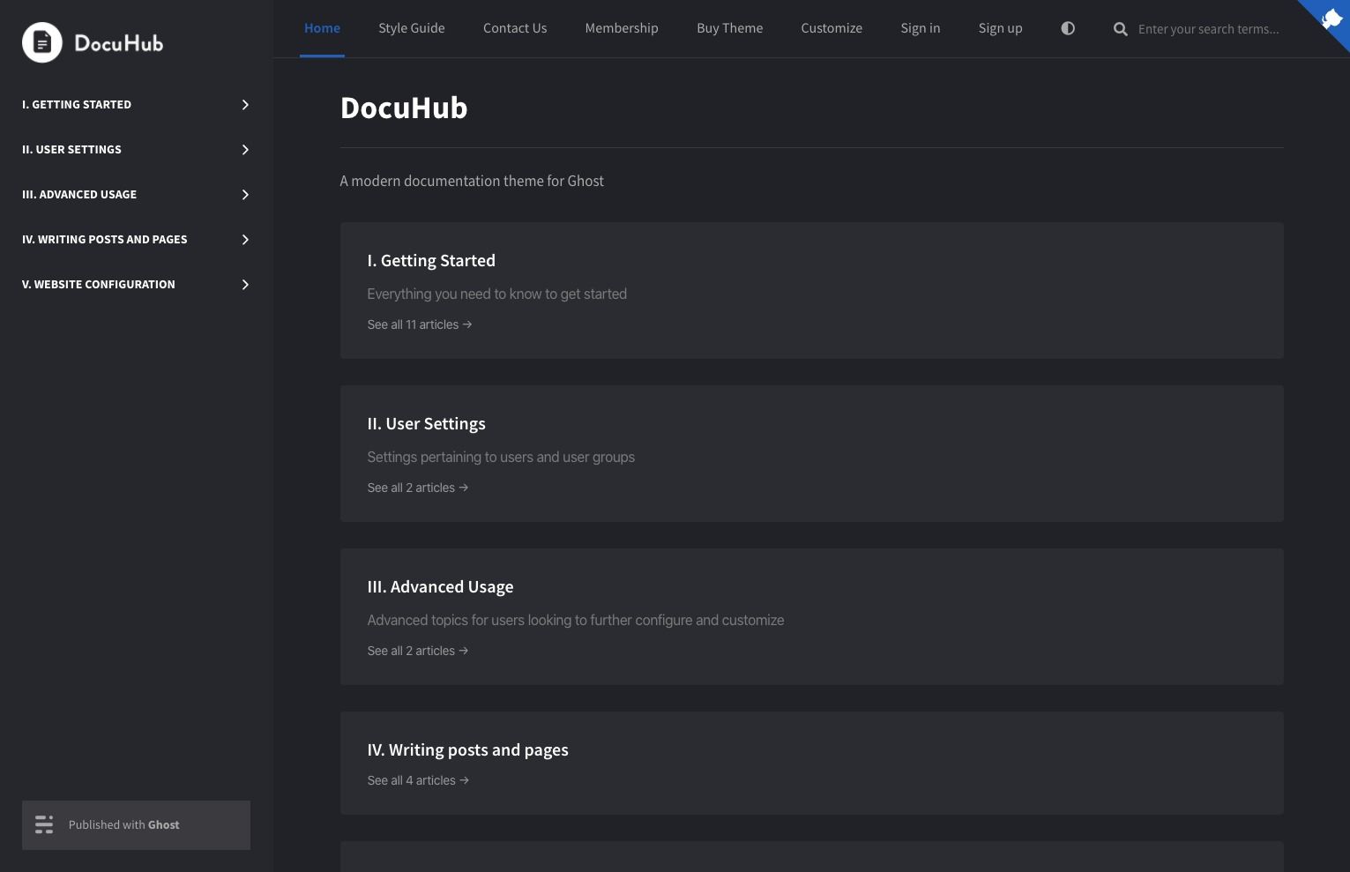Click See all 2 articles under Advanced Usage
This screenshot has width=1350, height=872.
417,651
